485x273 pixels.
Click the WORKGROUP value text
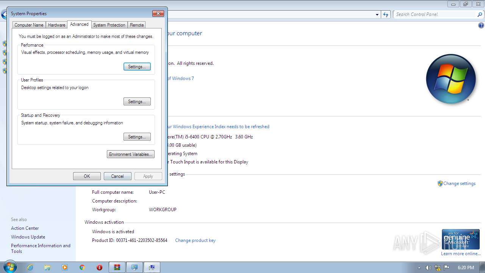click(163, 210)
